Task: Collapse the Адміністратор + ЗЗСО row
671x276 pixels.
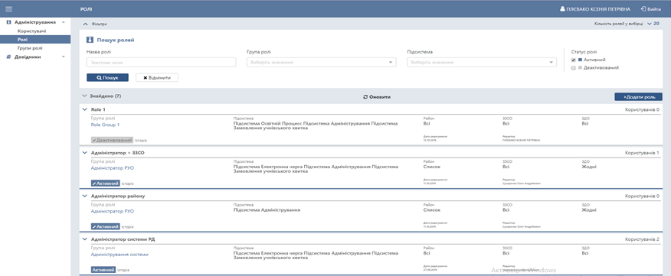Action: tap(85, 152)
